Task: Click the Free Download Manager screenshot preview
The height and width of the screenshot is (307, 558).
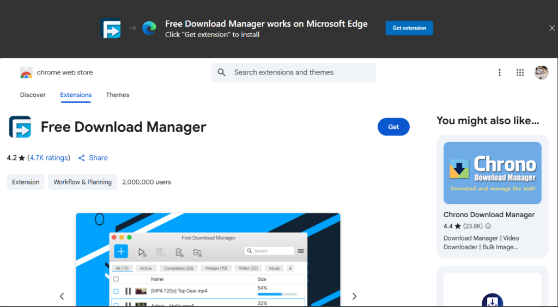Action: click(x=208, y=260)
